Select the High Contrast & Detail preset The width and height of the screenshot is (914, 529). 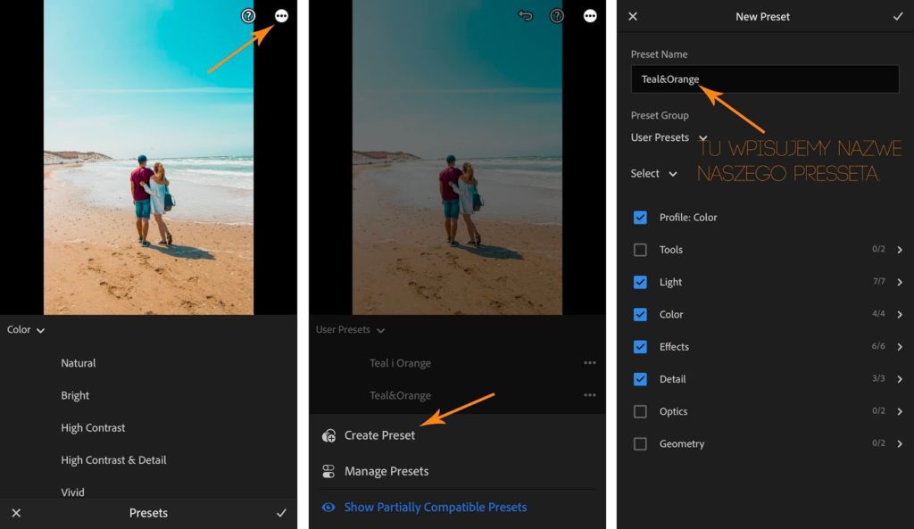[113, 459]
